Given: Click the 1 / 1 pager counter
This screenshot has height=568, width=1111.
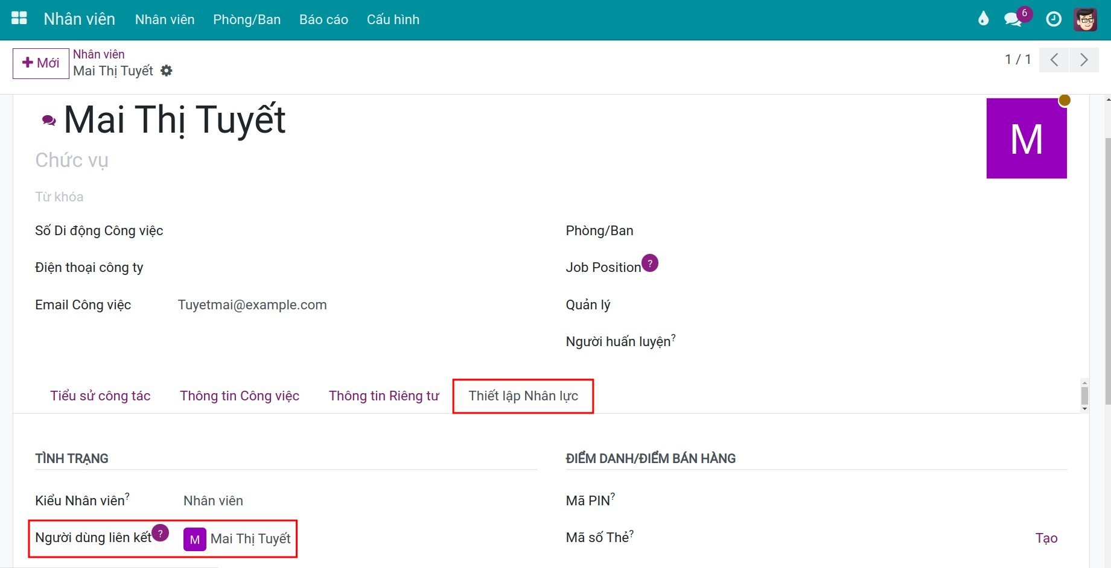Looking at the screenshot, I should click(x=1018, y=59).
